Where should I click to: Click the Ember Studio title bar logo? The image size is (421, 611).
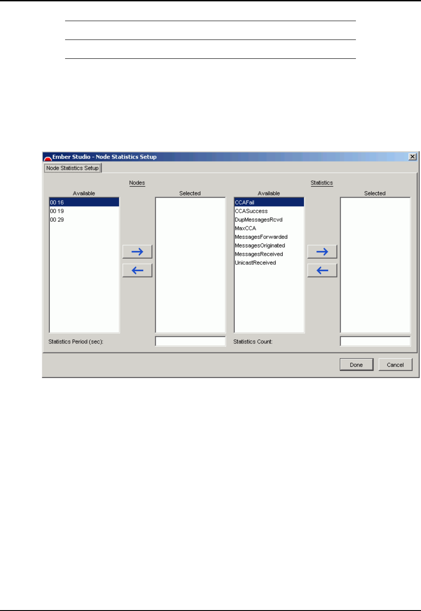48,157
